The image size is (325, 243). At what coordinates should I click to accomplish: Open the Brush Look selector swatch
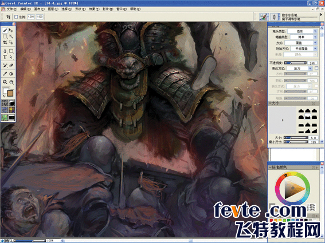11,117
